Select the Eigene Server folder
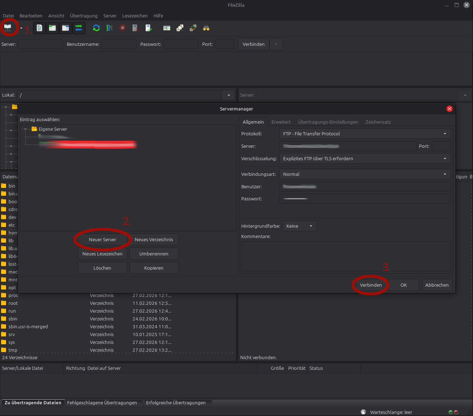The width and height of the screenshot is (473, 416). coord(53,129)
